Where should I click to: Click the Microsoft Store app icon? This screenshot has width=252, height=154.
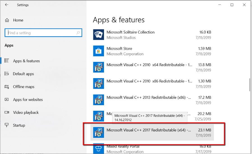click(98, 51)
